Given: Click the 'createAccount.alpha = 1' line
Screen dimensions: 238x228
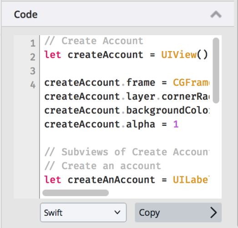Looking at the screenshot, I should 111,124.
